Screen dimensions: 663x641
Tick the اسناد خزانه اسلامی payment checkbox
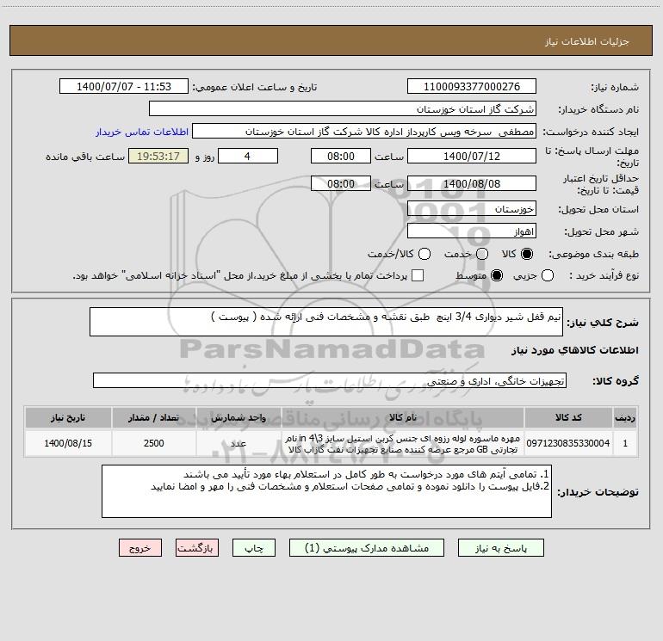coord(418,275)
